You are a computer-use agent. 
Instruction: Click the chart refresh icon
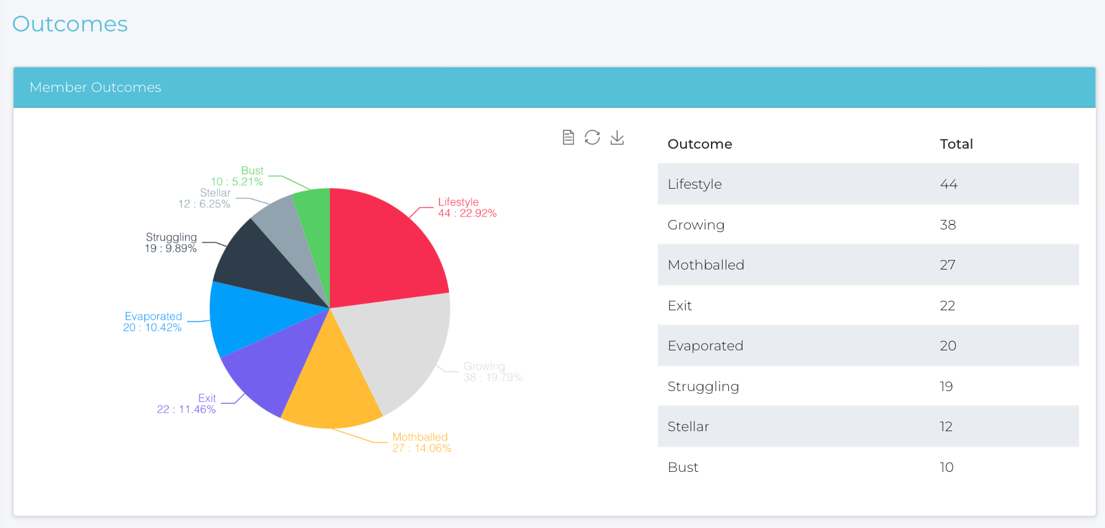(592, 137)
